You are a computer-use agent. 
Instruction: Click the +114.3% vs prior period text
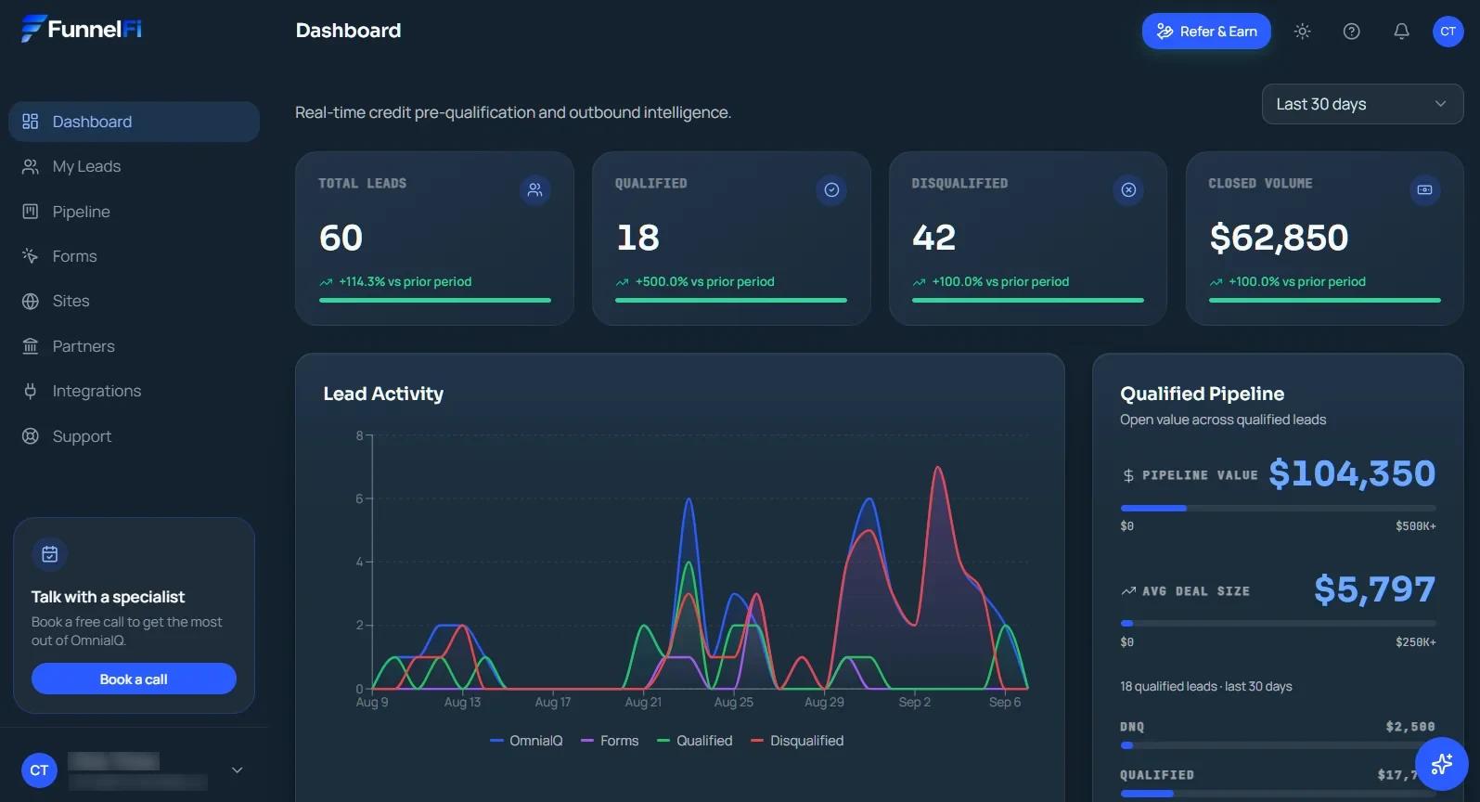(x=405, y=281)
